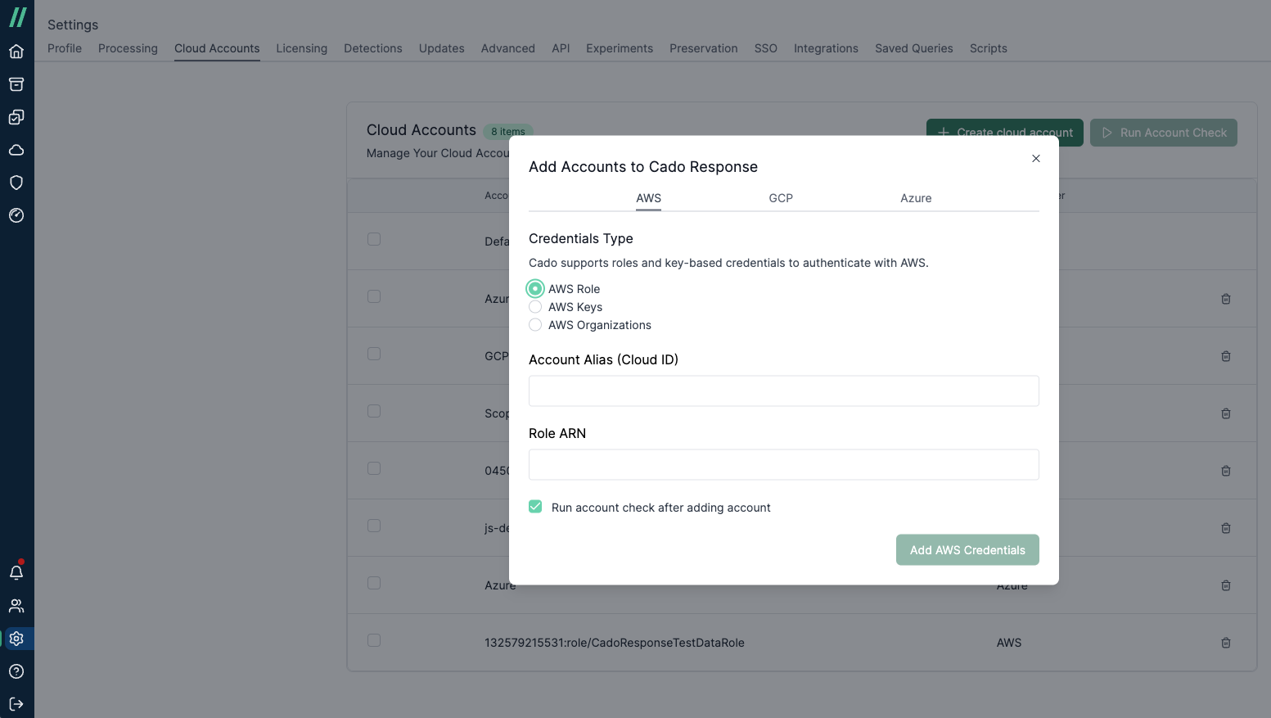Click the Add AWS Credentials button
Screen dimensions: 1271x718
[x=967, y=550]
